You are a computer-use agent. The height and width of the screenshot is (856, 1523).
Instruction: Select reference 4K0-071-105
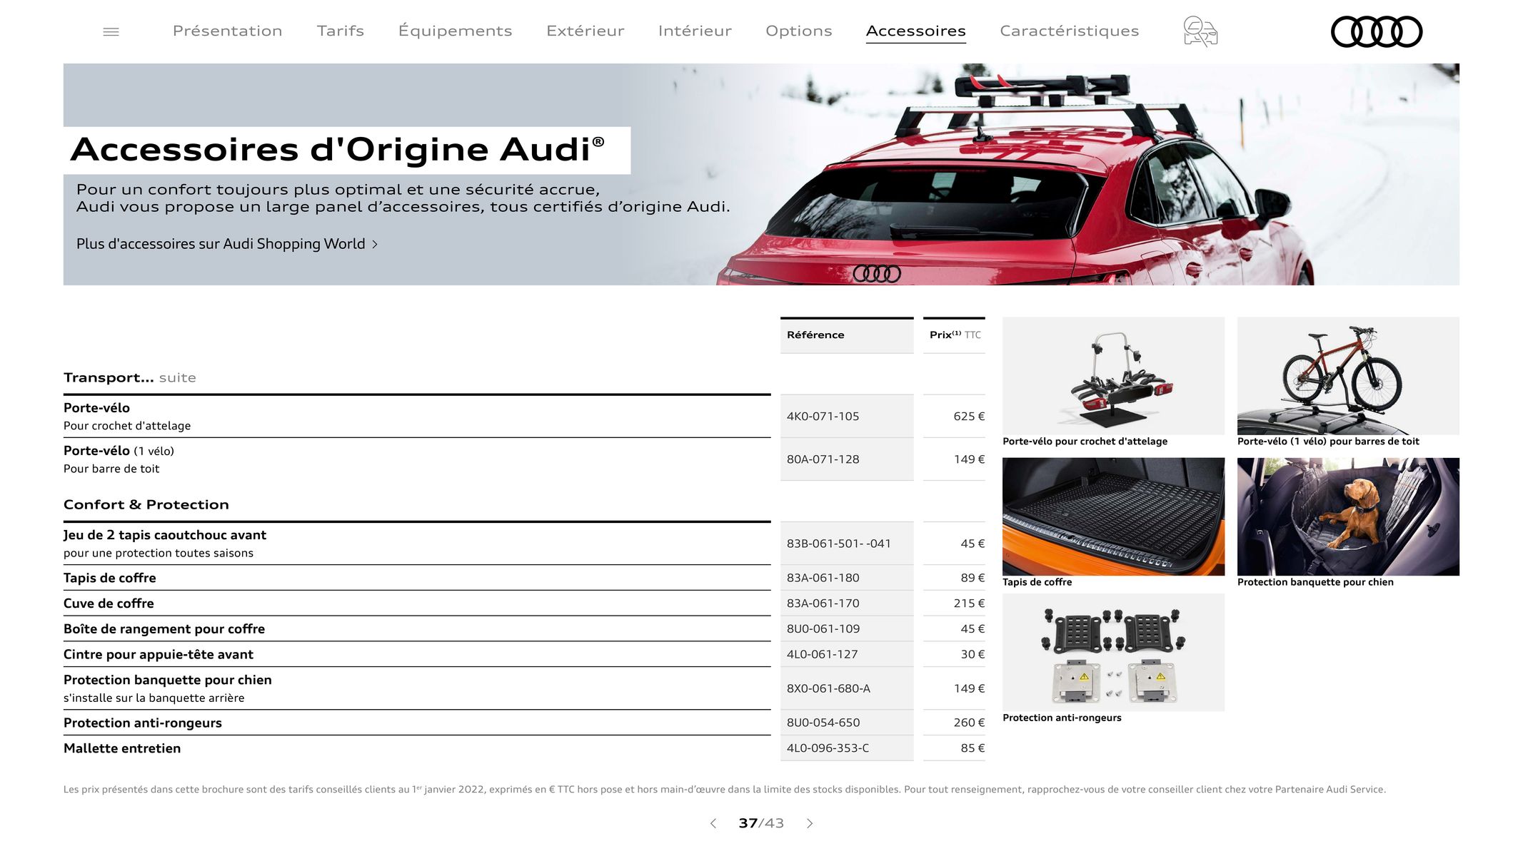coord(823,417)
